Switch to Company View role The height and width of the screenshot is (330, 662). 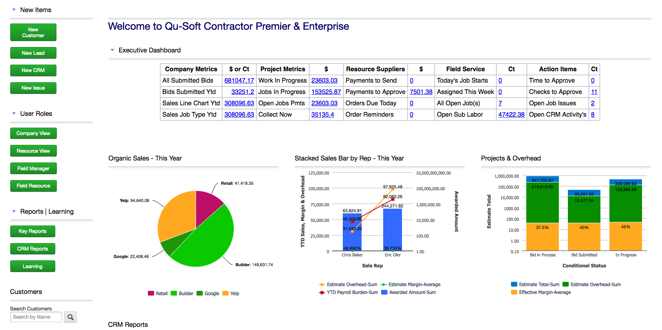pos(33,133)
